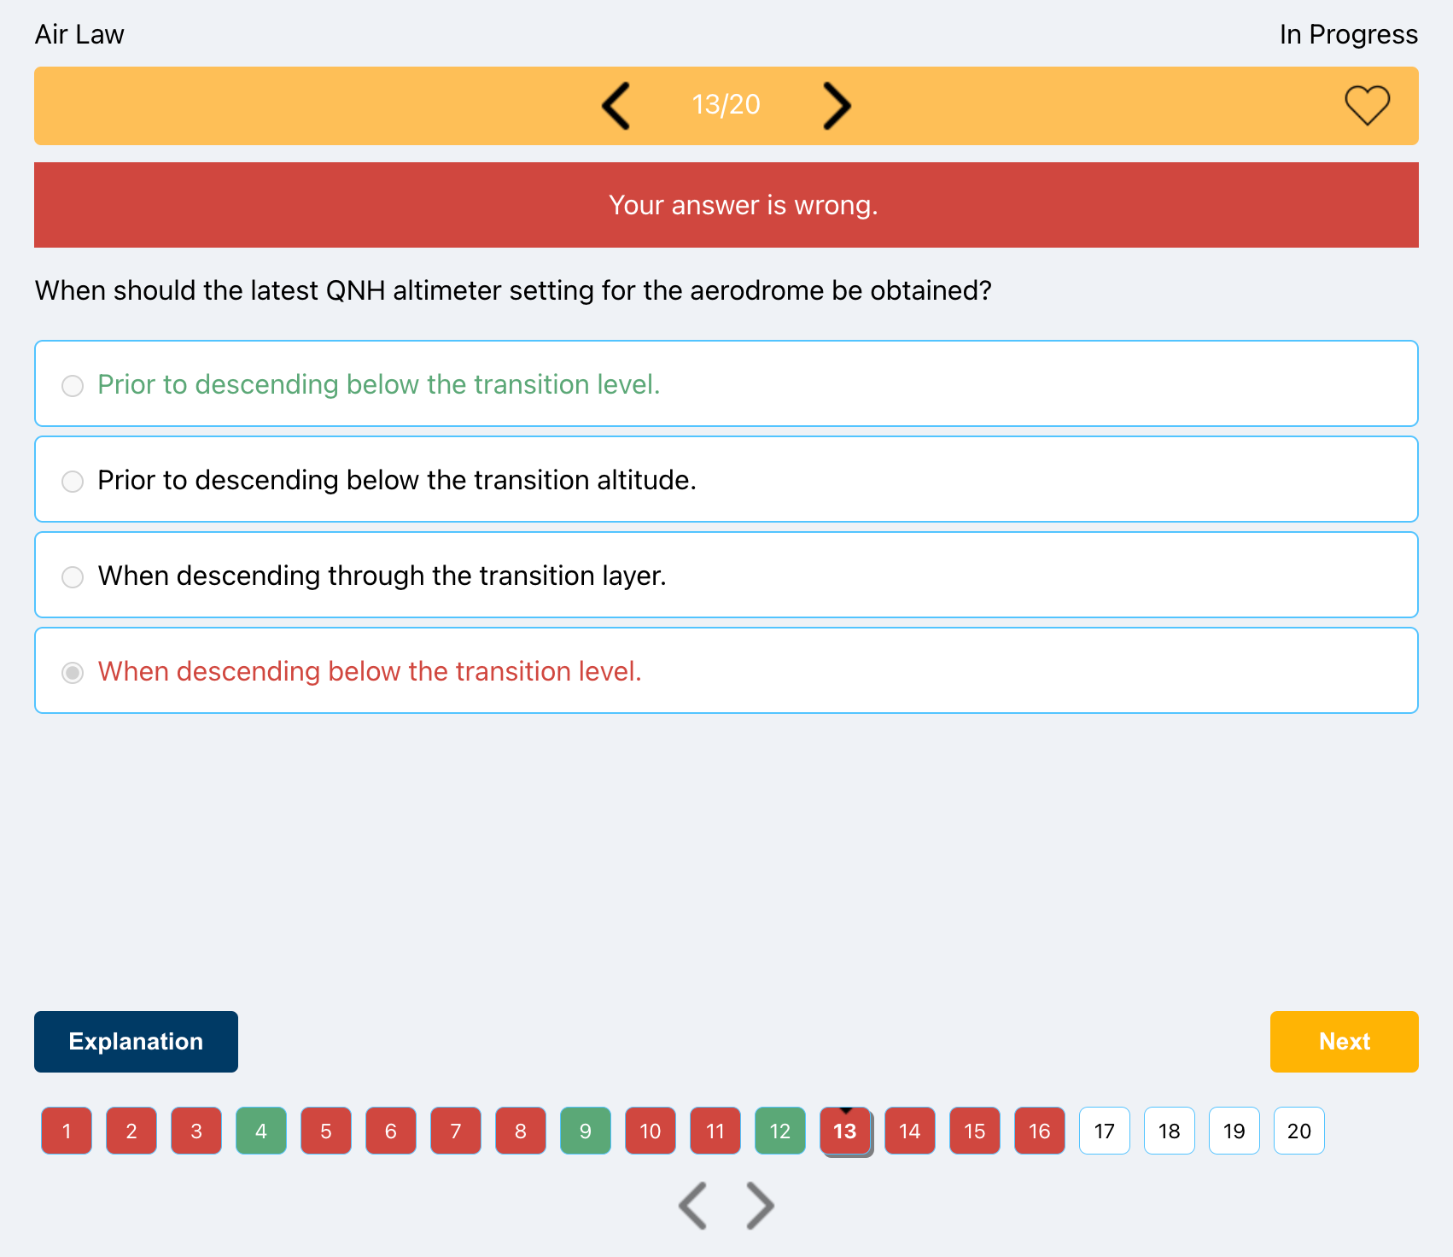This screenshot has height=1257, width=1453.
Task: Open the Explanation panel
Action: tap(135, 1041)
